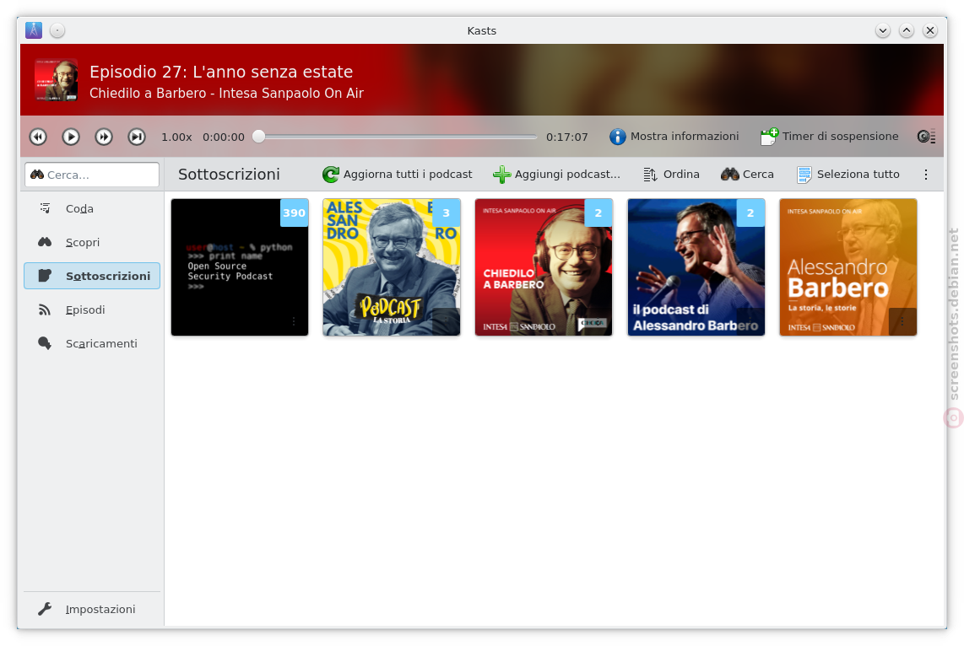Open Alessandro Barbero Podcast La Storia thumbnail

(392, 267)
